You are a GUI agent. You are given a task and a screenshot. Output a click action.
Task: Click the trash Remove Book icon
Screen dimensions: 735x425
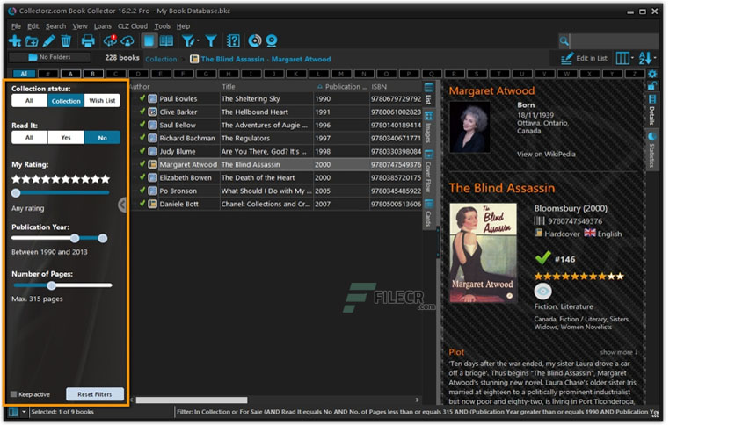(66, 41)
